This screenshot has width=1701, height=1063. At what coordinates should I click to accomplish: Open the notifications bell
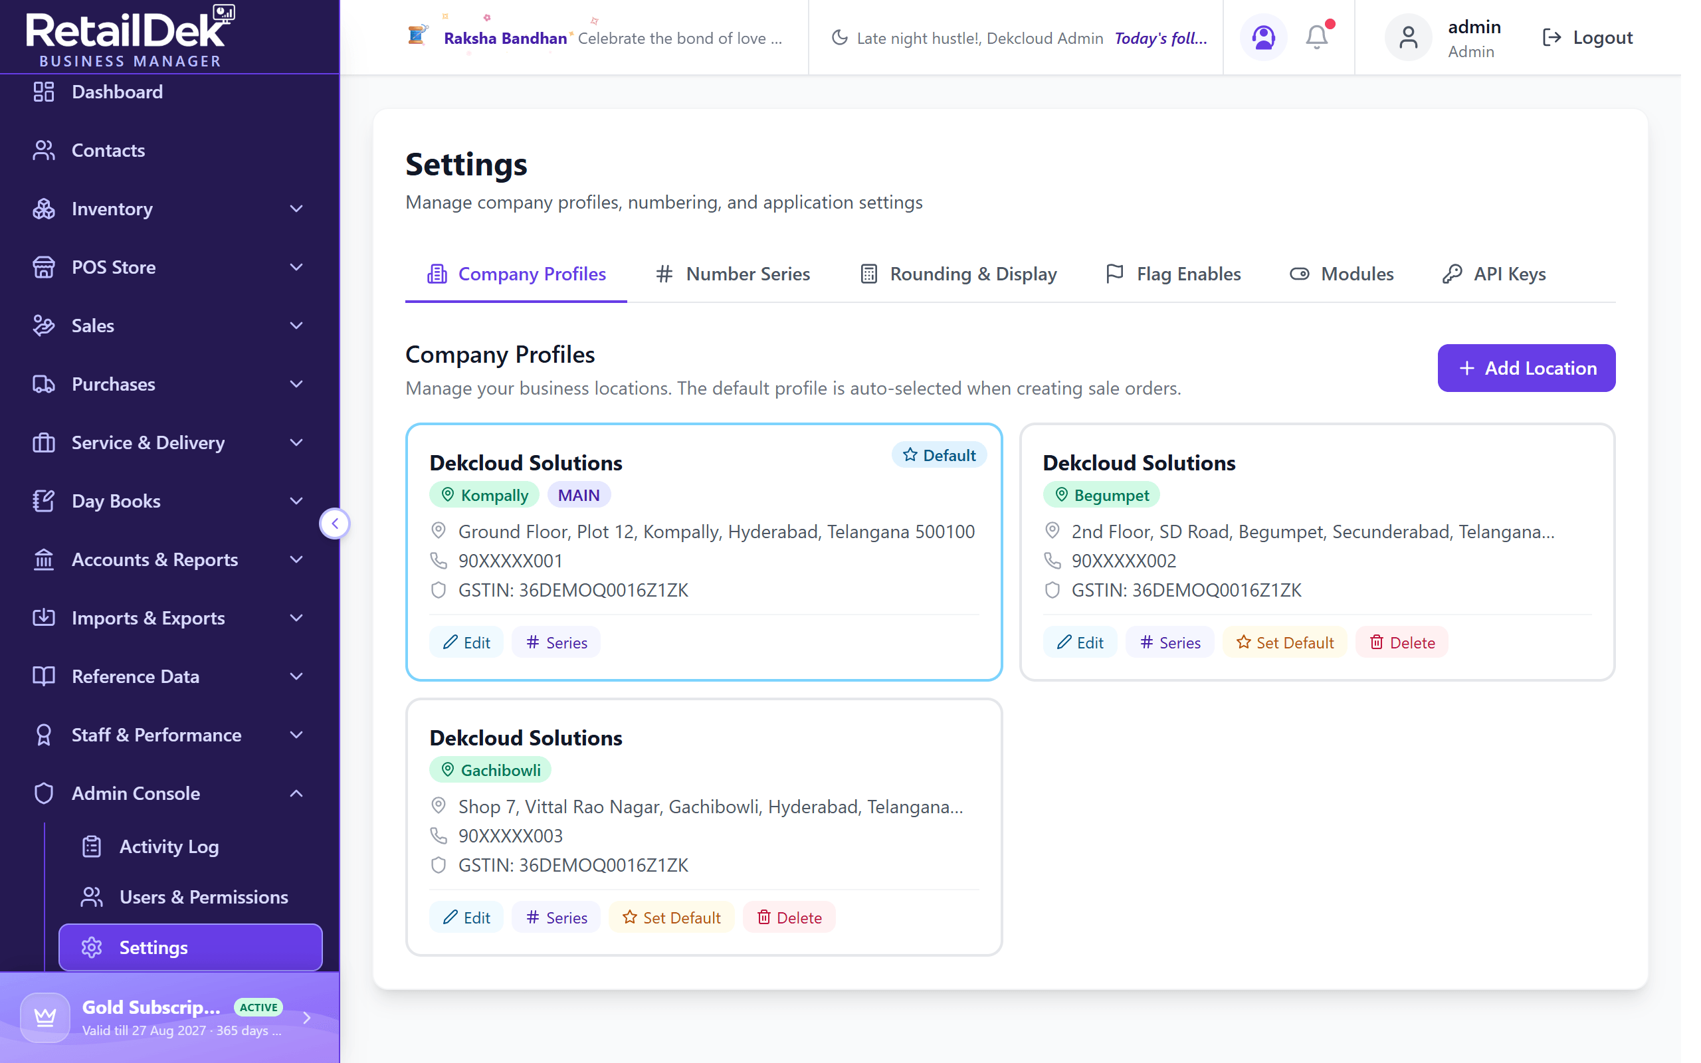(1316, 37)
